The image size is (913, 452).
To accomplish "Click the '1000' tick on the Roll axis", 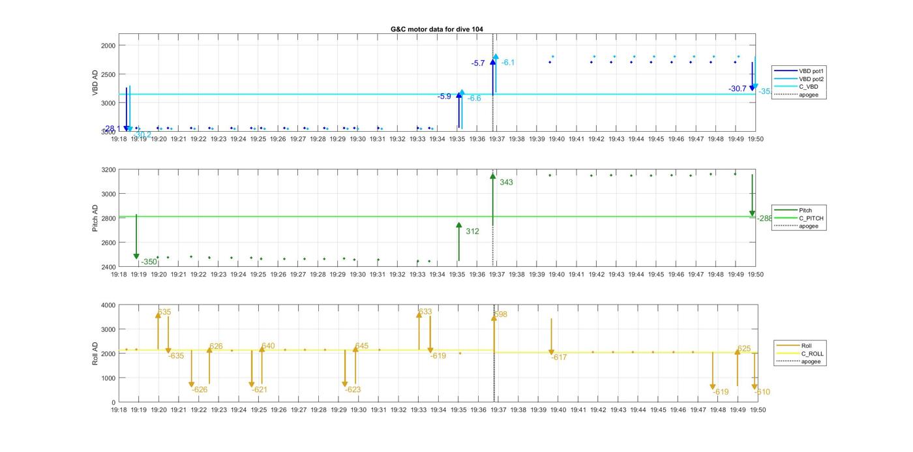I will tap(110, 378).
